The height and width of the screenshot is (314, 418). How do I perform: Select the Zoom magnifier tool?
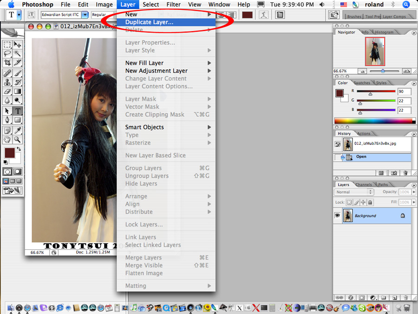click(18, 140)
